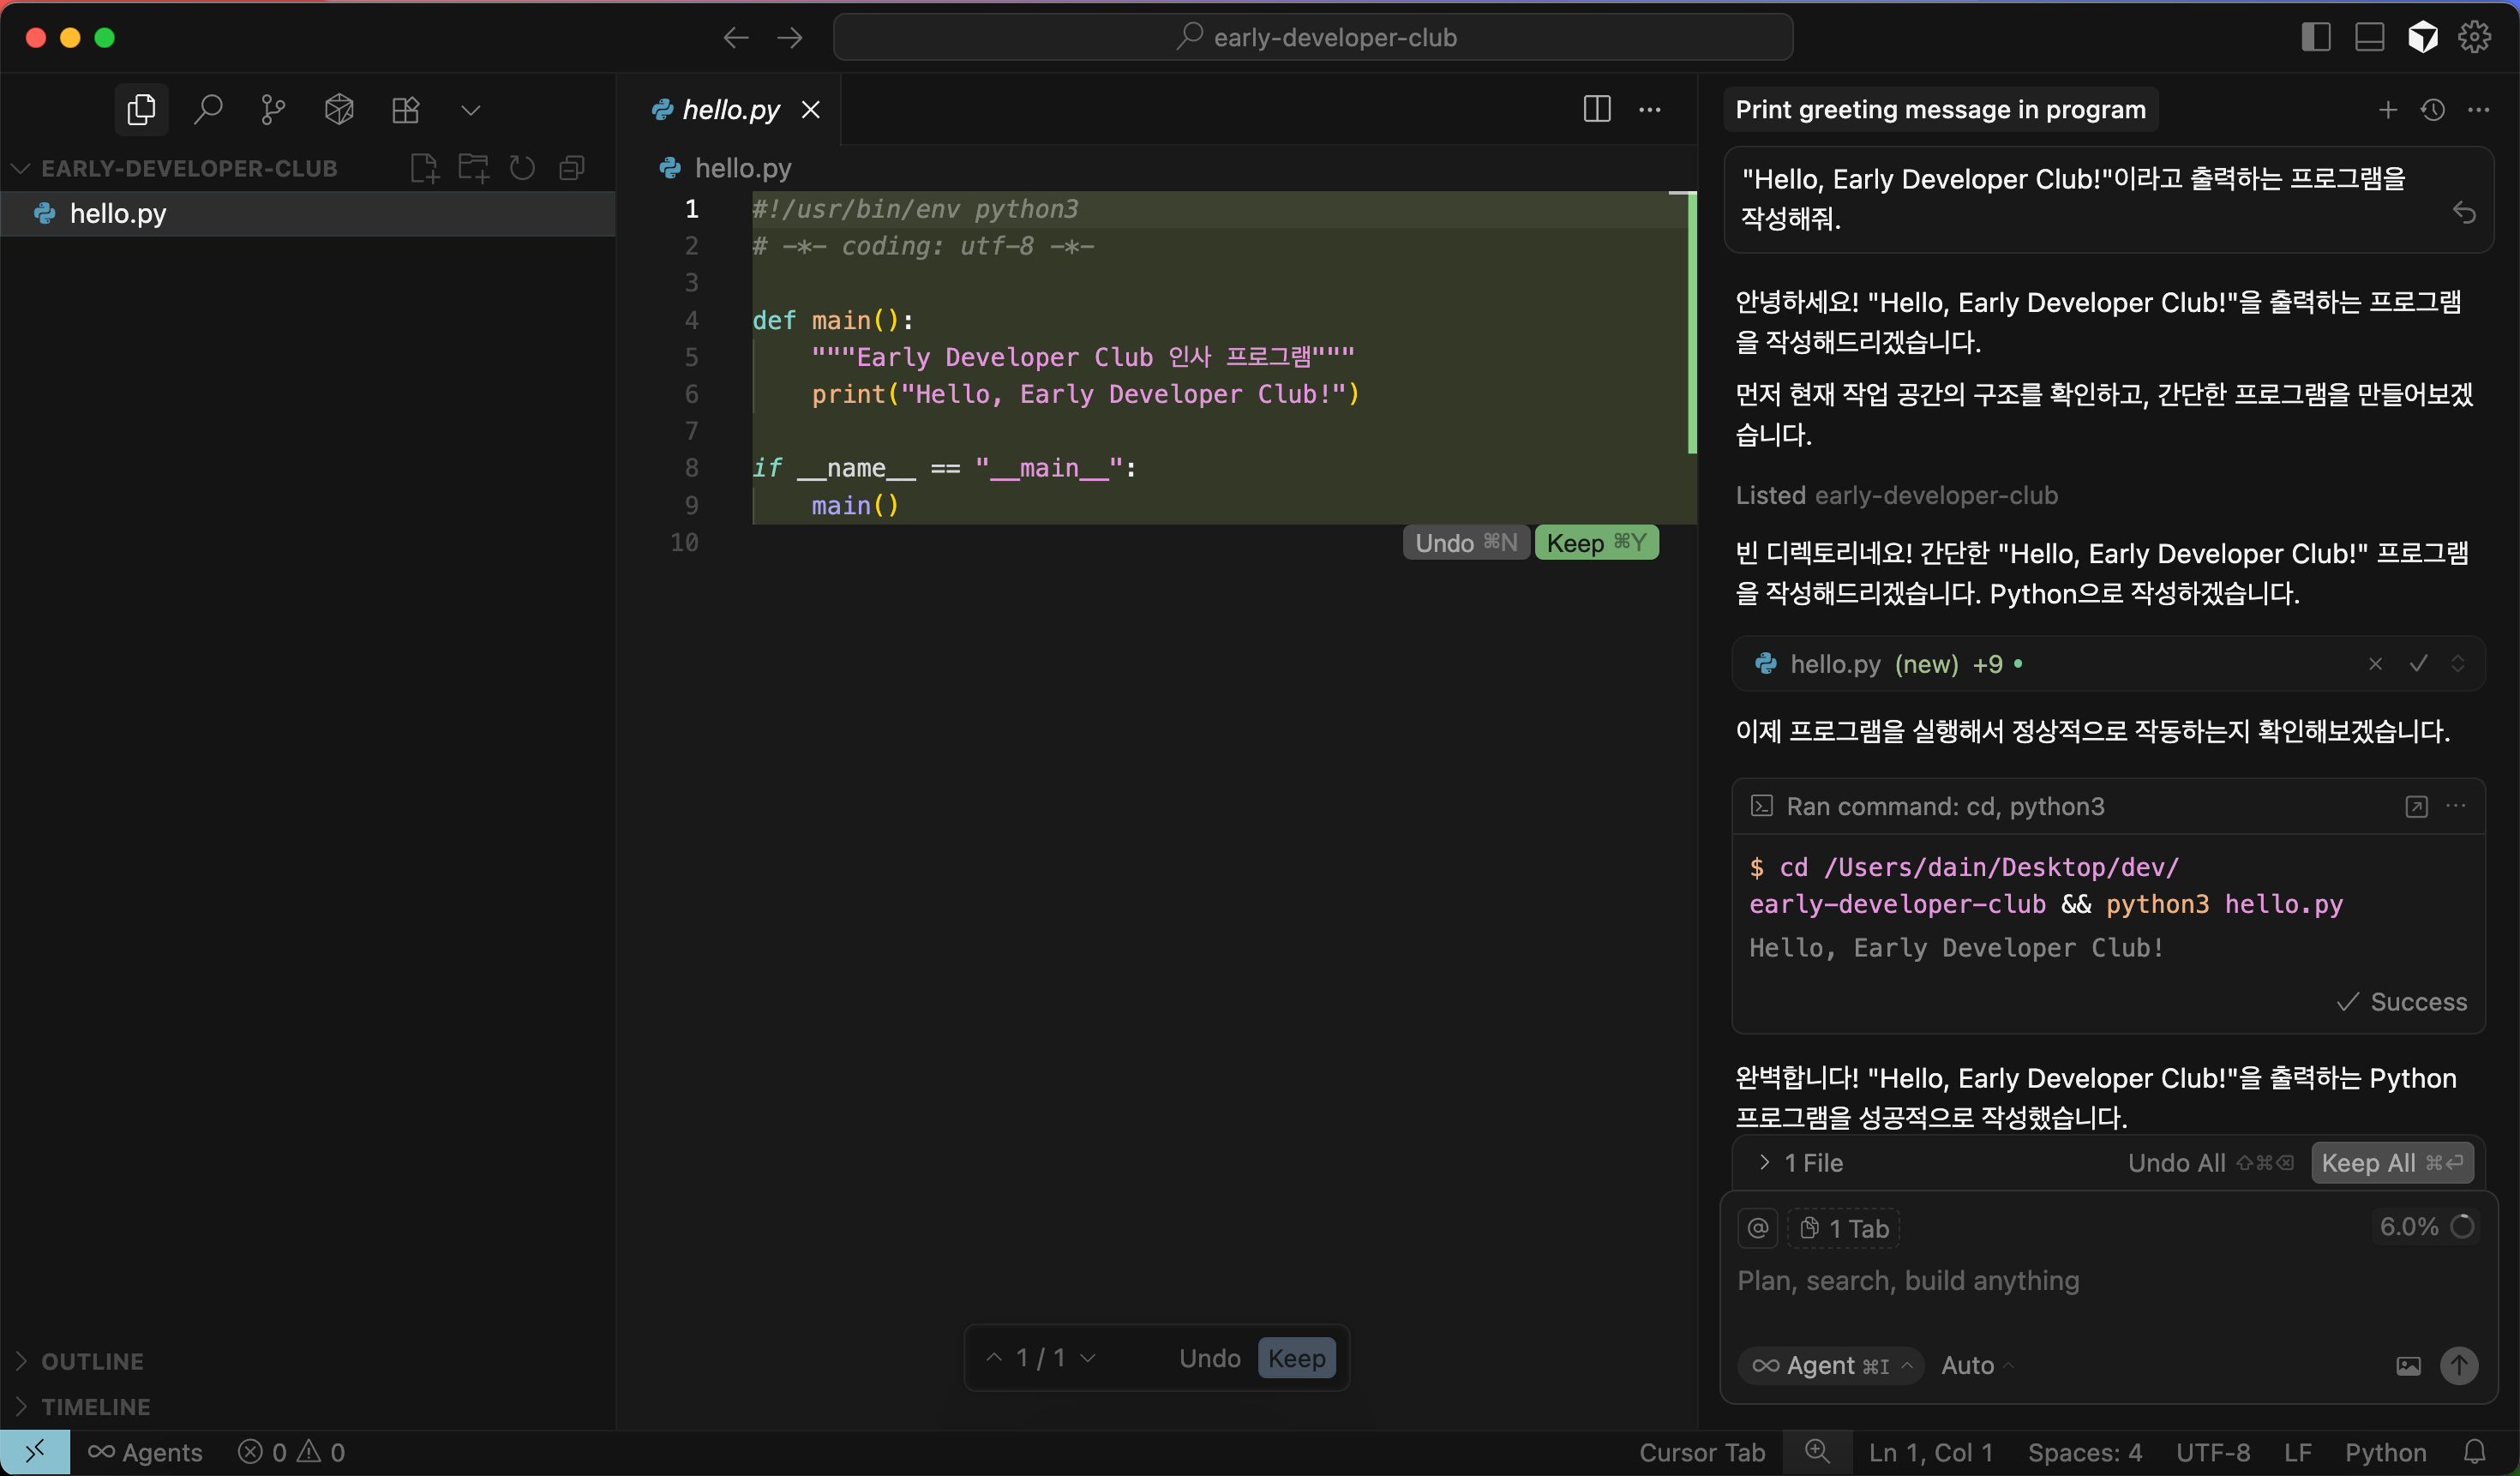2520x1476 pixels.
Task: Click the send arrow button in chat
Action: point(2458,1365)
